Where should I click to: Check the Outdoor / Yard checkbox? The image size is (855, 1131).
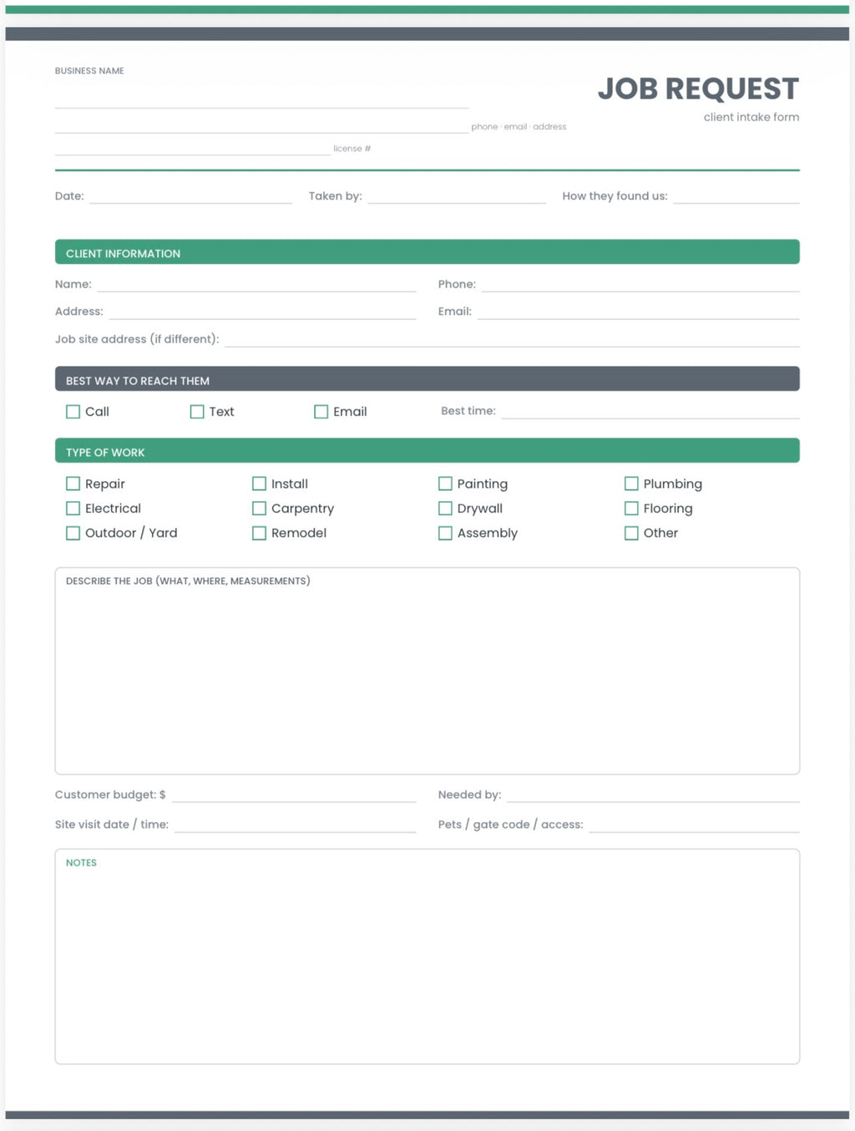73,533
